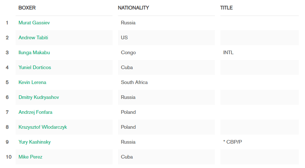Click Ilunga Makabu name link
Screen dimensions: 305x168
tap(34, 53)
